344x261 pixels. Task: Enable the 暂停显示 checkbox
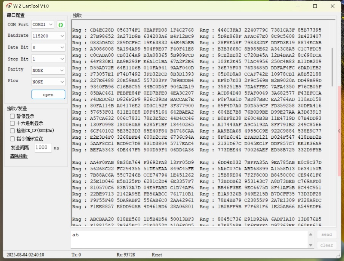pos(13,116)
